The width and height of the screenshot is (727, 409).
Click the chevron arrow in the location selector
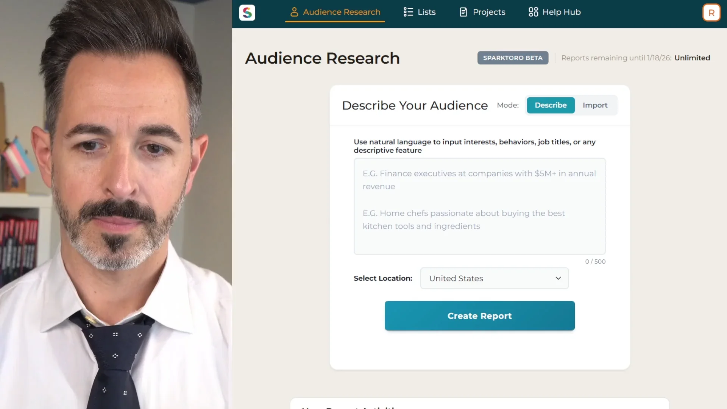pos(558,278)
